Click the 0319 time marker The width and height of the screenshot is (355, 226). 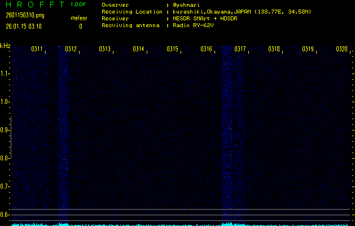(x=308, y=49)
